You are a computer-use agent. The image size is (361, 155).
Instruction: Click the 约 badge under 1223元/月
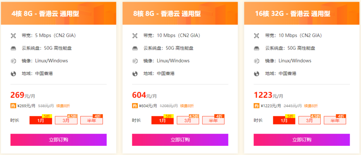(x=256, y=106)
